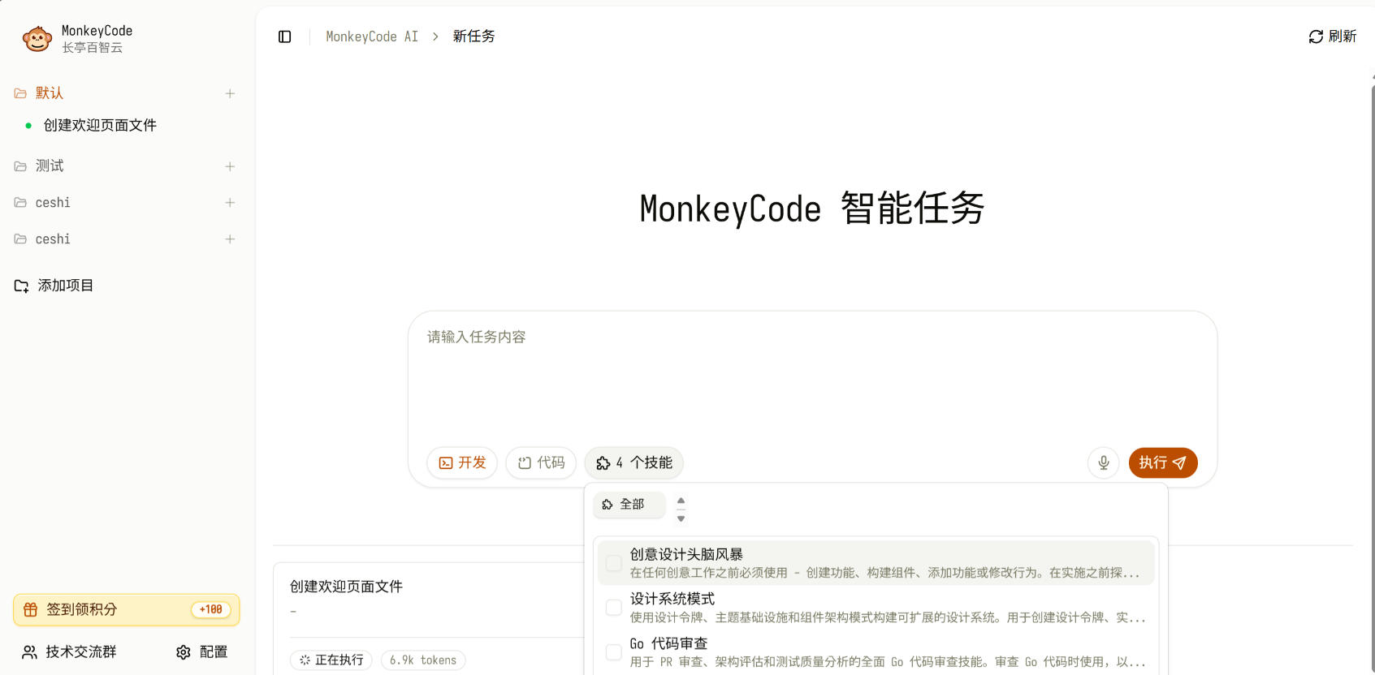
Task: Open 技术交流群 community group
Action: pyautogui.click(x=69, y=652)
